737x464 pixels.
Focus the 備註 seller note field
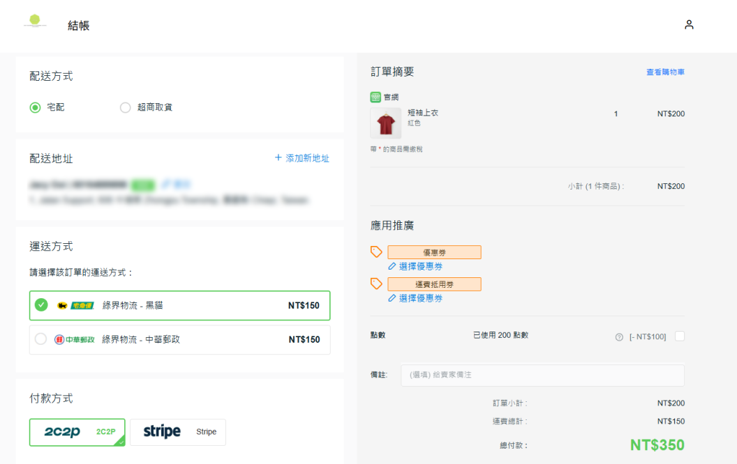click(x=542, y=375)
